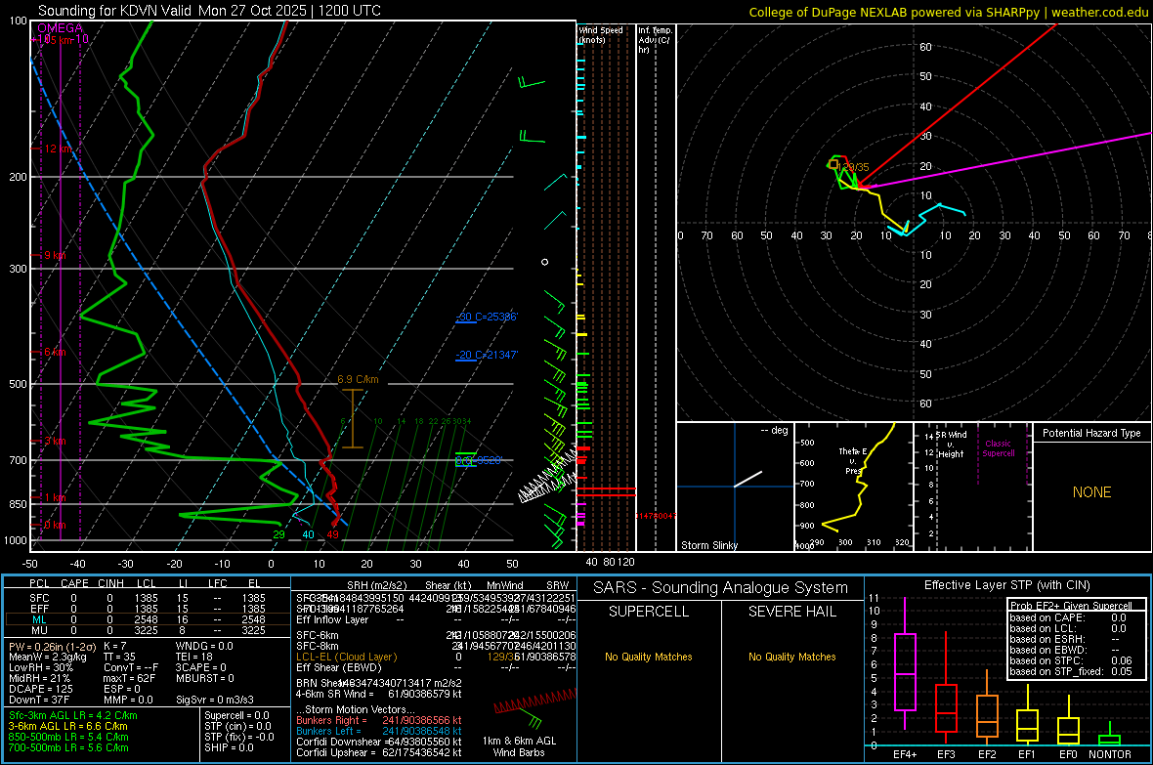Screen dimensions: 1153x765
Task: Click 'No Quality Matches' under SEVERE HAIL
Action: pyautogui.click(x=791, y=657)
